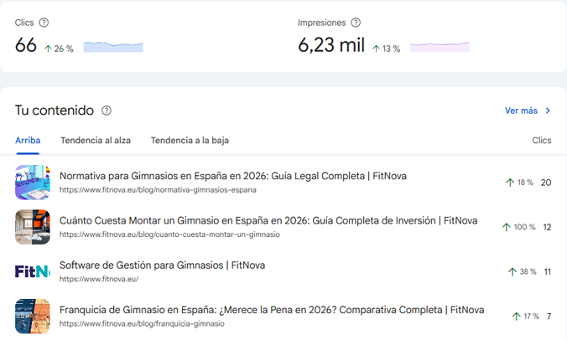
Task: Click the Clics metric label
Action: click(24, 23)
